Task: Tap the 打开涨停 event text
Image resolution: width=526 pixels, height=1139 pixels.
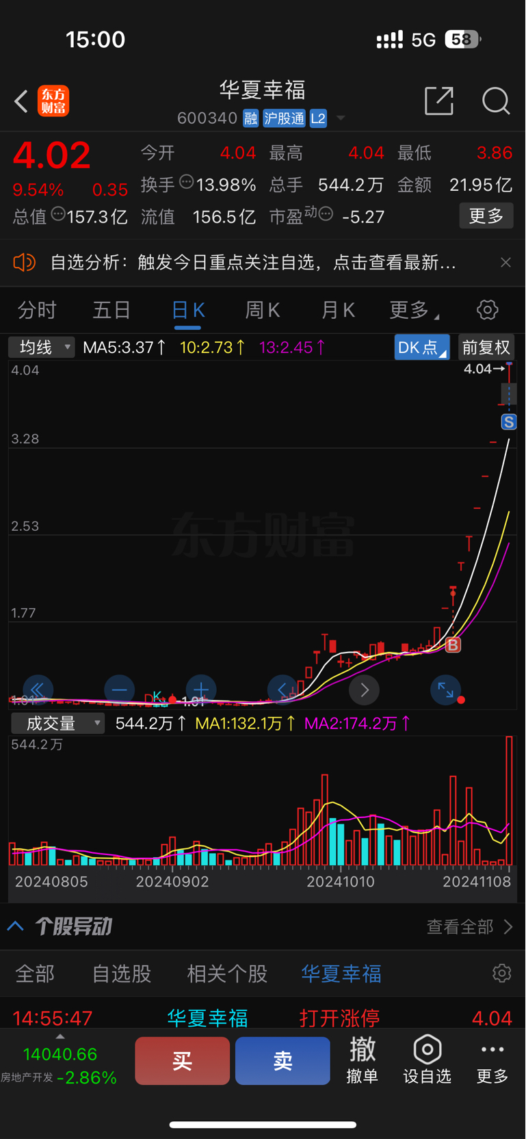Action: point(339,1018)
